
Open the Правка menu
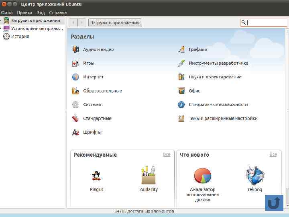[24, 12]
